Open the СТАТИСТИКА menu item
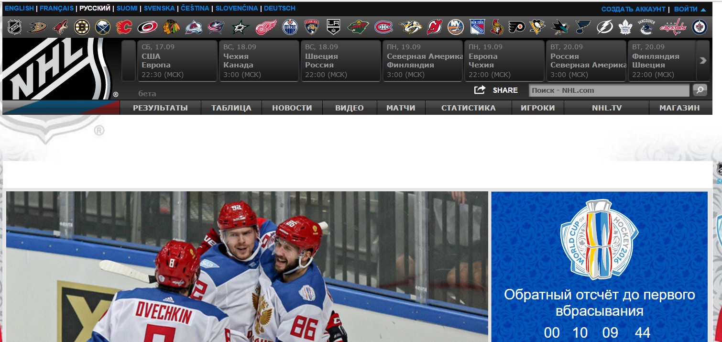 tap(469, 108)
